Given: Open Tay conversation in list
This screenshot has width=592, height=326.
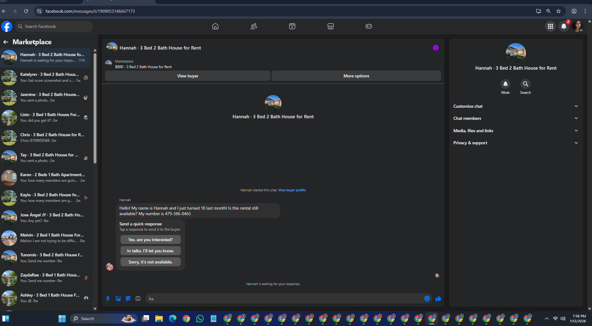Looking at the screenshot, I should coord(46,158).
